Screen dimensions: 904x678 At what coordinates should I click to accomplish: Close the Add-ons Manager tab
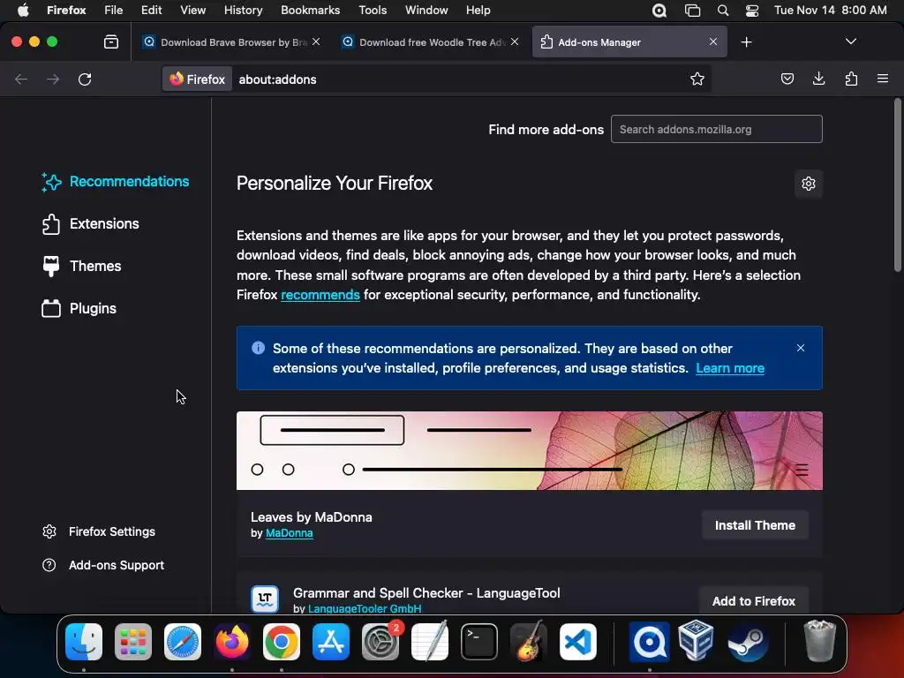713,41
